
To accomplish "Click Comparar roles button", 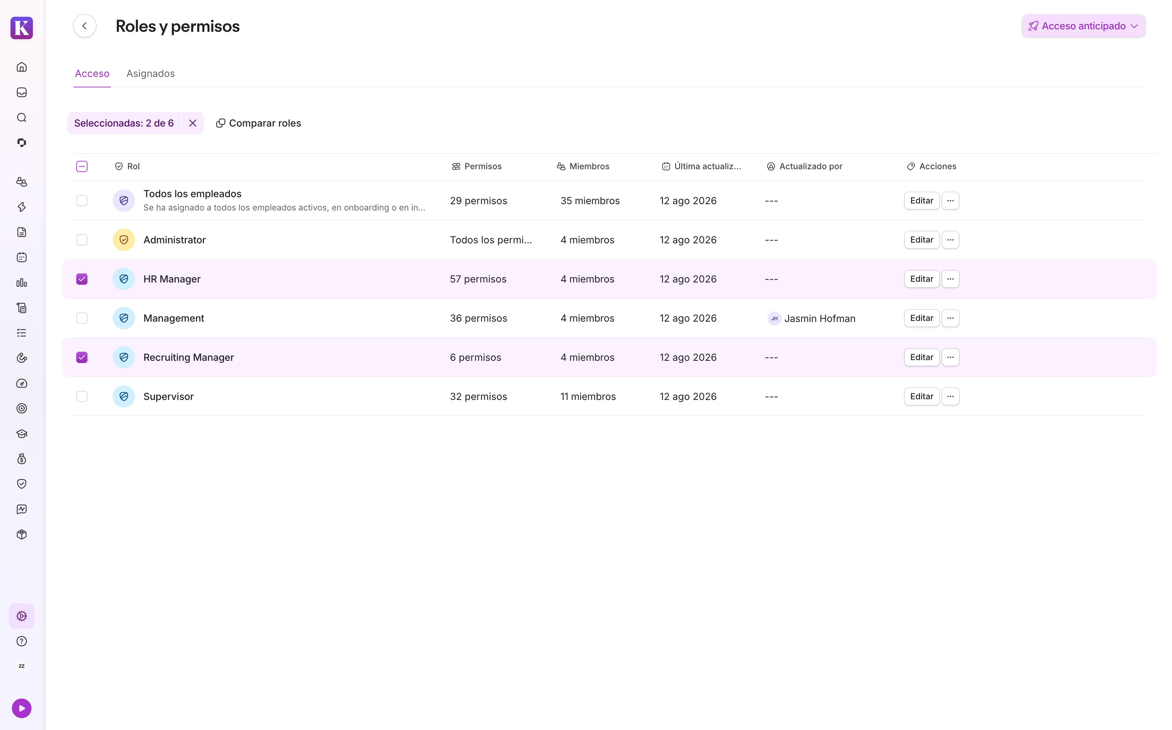I will point(259,123).
